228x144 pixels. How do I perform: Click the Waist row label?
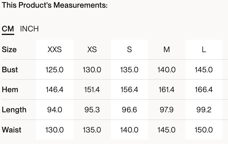coord(12,130)
